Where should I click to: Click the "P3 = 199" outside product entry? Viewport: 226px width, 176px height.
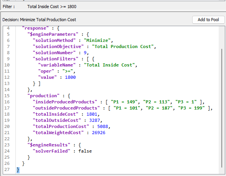click(191, 108)
